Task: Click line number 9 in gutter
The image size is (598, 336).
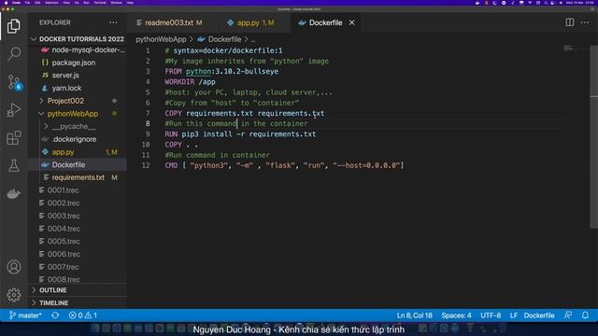Action: pyautogui.click(x=148, y=134)
